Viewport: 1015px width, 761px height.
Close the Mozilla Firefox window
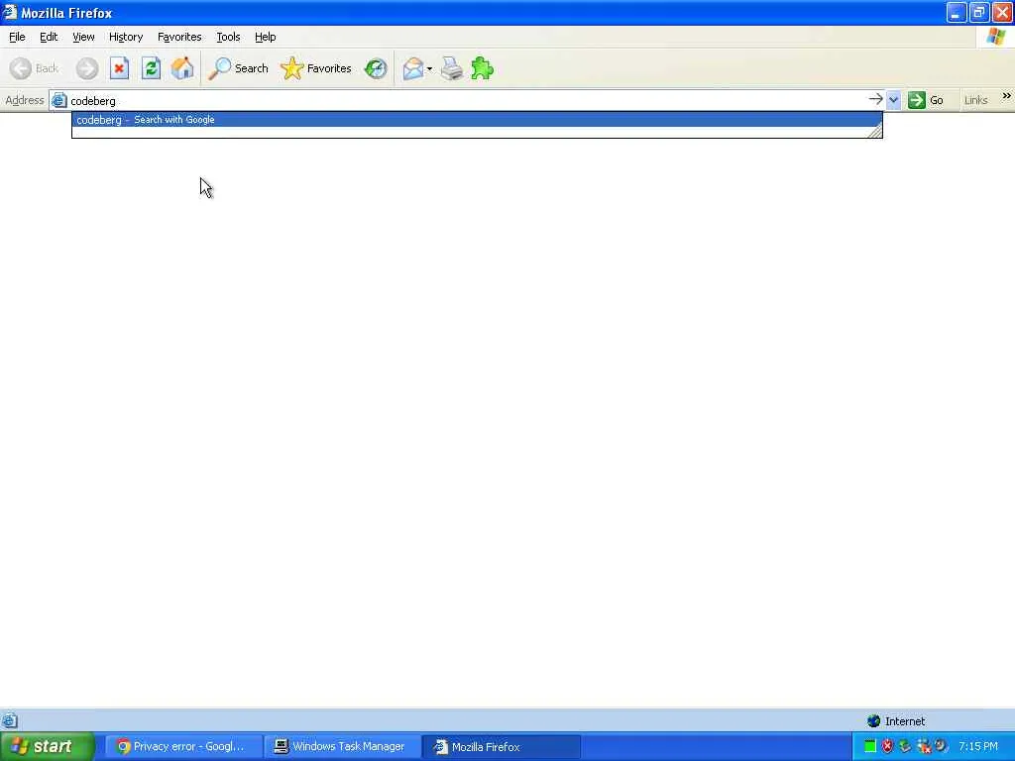pos(1002,12)
